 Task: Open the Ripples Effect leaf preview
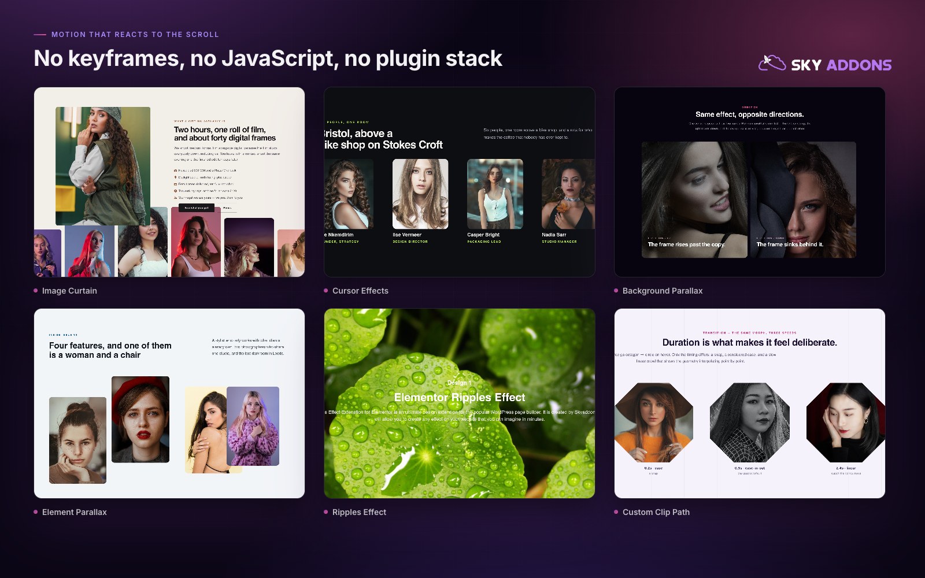pyautogui.click(x=460, y=403)
